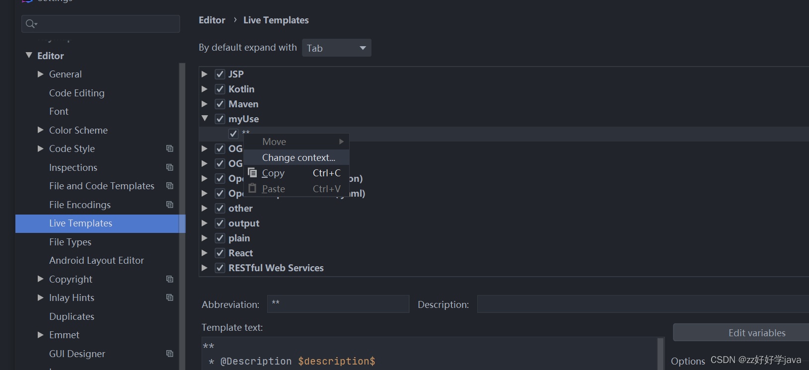Click the Copy icon in context menu
The image size is (809, 370).
tap(253, 173)
